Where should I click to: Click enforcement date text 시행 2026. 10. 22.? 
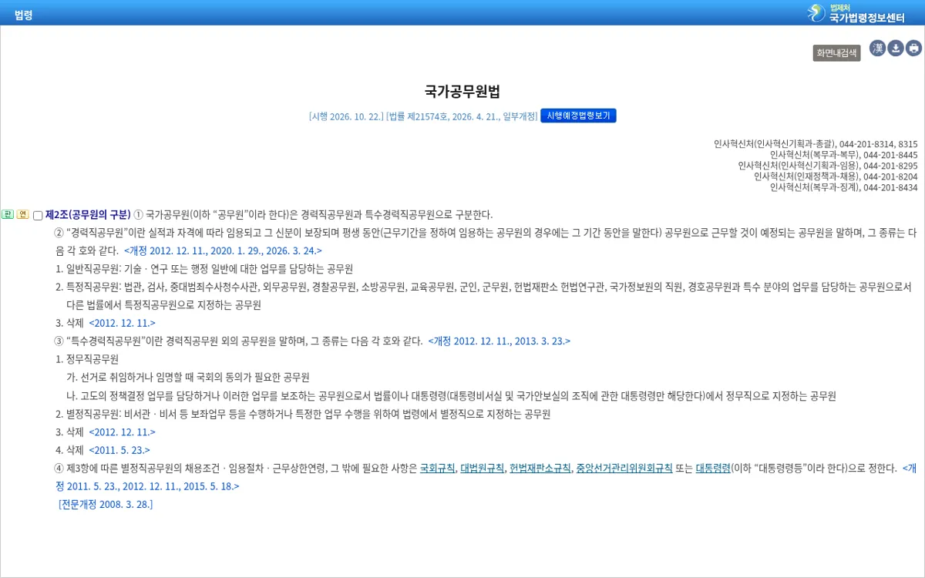(346, 116)
